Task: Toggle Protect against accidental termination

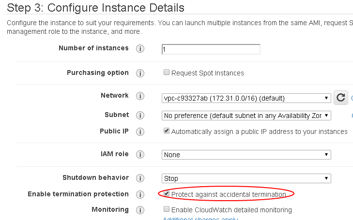Action: point(167,193)
